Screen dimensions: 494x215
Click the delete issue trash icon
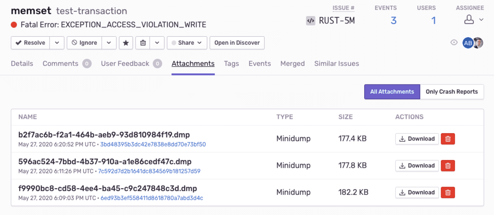point(143,43)
